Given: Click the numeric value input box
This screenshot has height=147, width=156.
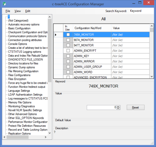Looking at the screenshot, I should point(101,107).
